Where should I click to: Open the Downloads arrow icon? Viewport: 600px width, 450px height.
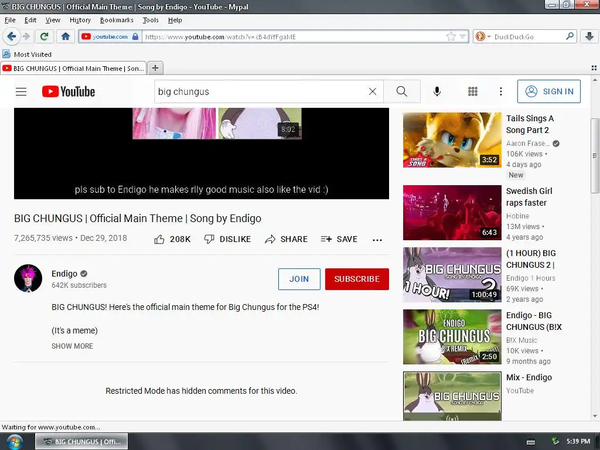pos(589,36)
